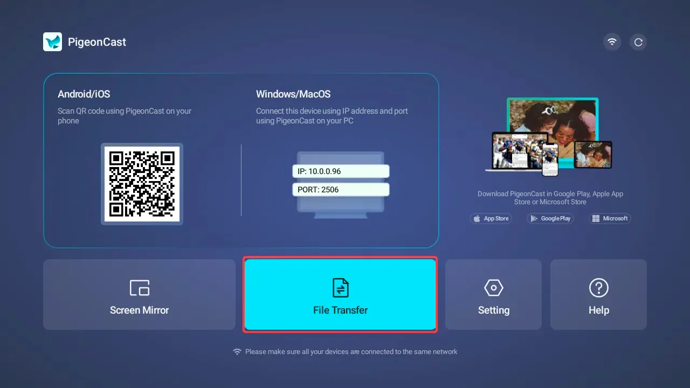Select the Screen Mirror tile label

[140, 310]
